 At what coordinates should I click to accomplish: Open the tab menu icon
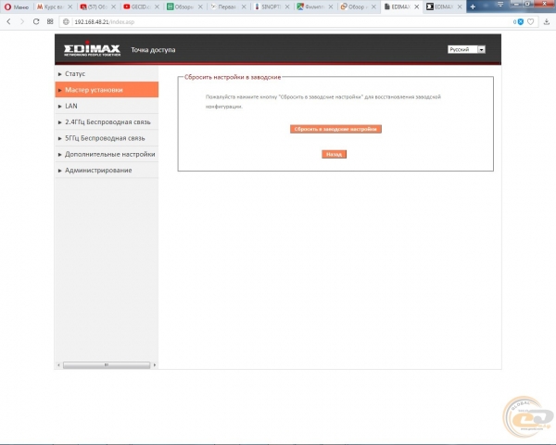pyautogui.click(x=500, y=5)
